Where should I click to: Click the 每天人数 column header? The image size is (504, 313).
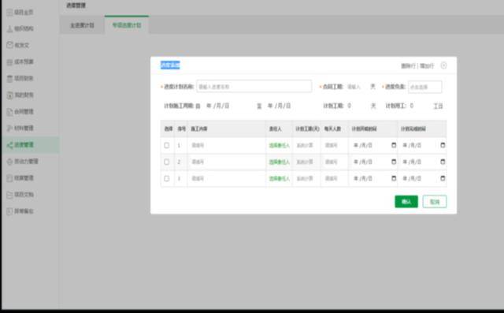(332, 129)
